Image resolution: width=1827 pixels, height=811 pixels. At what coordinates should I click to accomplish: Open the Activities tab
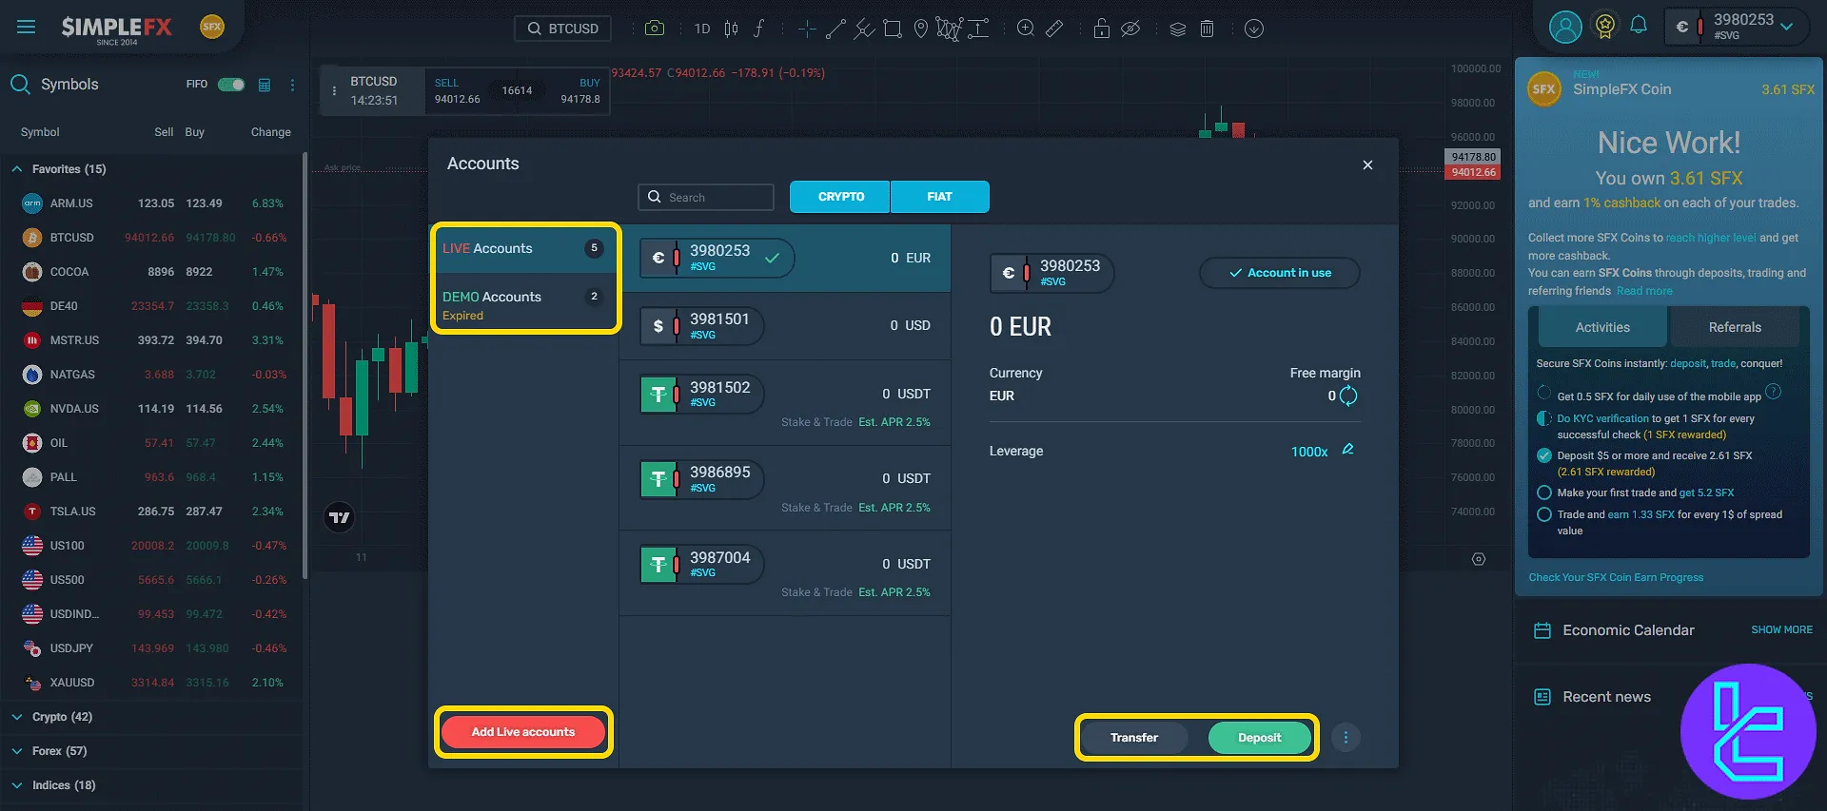coord(1602,327)
